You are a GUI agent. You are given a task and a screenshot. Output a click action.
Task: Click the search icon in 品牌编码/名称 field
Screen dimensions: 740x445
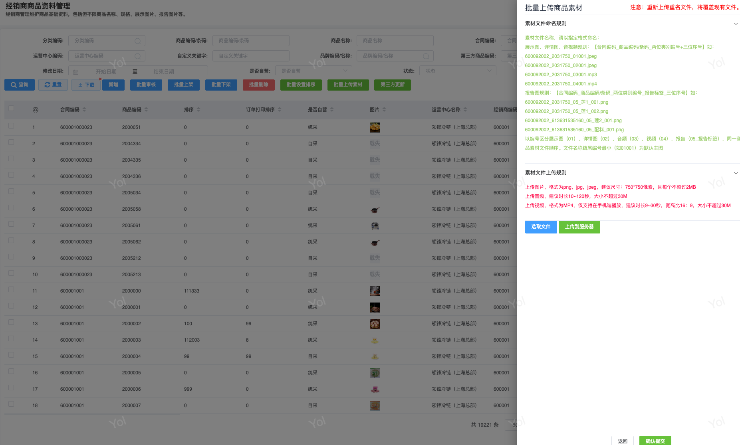(426, 56)
